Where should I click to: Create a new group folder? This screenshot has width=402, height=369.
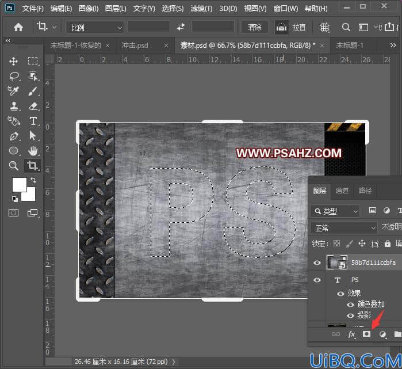[397, 334]
